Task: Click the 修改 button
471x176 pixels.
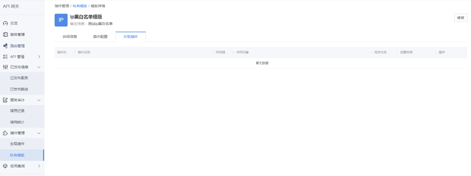Action: (x=461, y=18)
